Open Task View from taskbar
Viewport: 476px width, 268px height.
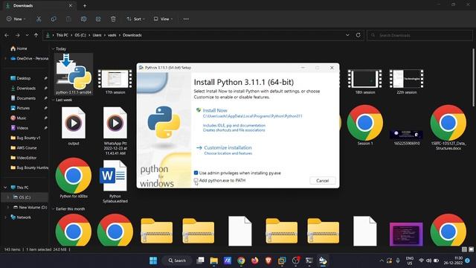pos(200,261)
